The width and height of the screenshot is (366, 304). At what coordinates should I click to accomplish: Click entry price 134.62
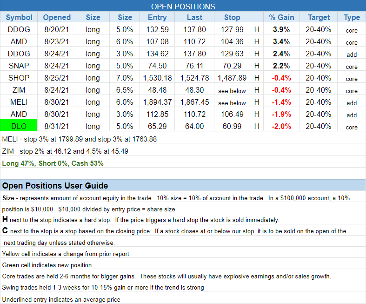(x=157, y=54)
